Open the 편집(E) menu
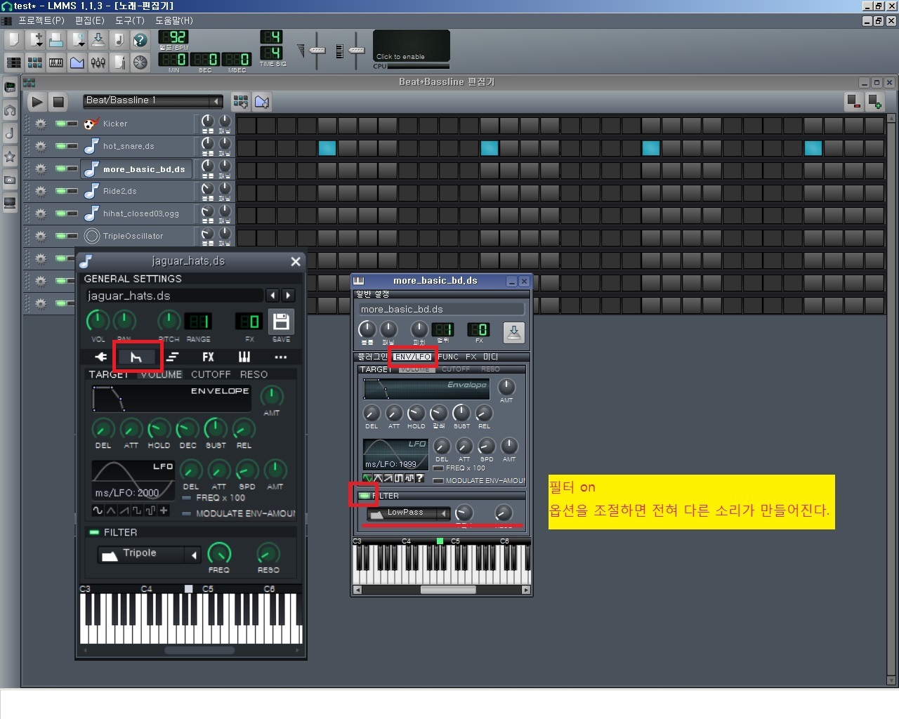This screenshot has width=899, height=719. pos(90,20)
